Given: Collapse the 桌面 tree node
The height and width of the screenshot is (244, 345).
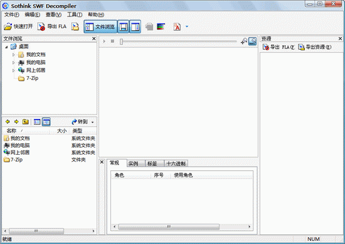Looking at the screenshot, I should pos(6,47).
